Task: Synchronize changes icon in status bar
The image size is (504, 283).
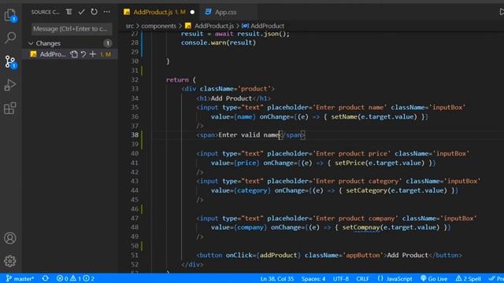Action: tap(46, 278)
